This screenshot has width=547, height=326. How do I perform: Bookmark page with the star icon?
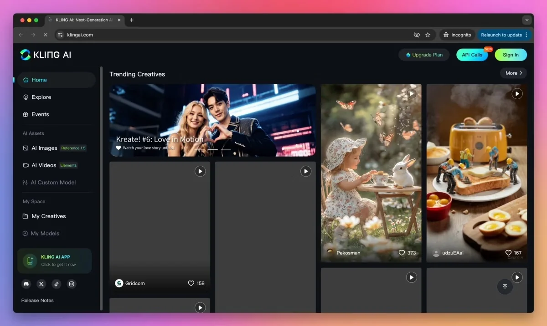click(428, 35)
